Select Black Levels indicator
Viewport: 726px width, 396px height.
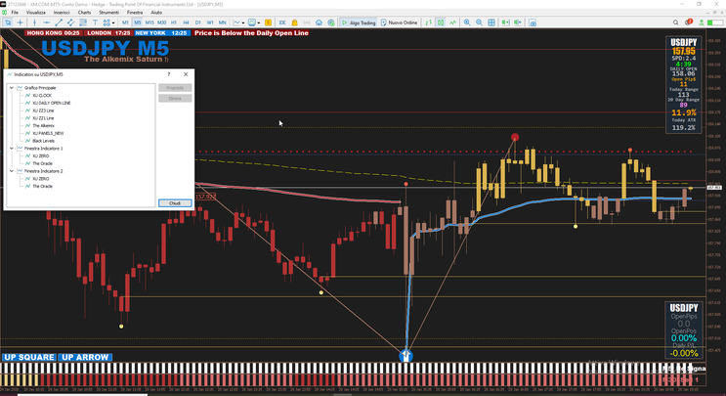coord(43,141)
